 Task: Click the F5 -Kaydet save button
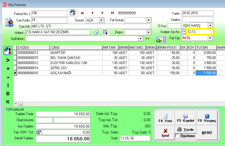point(185,118)
